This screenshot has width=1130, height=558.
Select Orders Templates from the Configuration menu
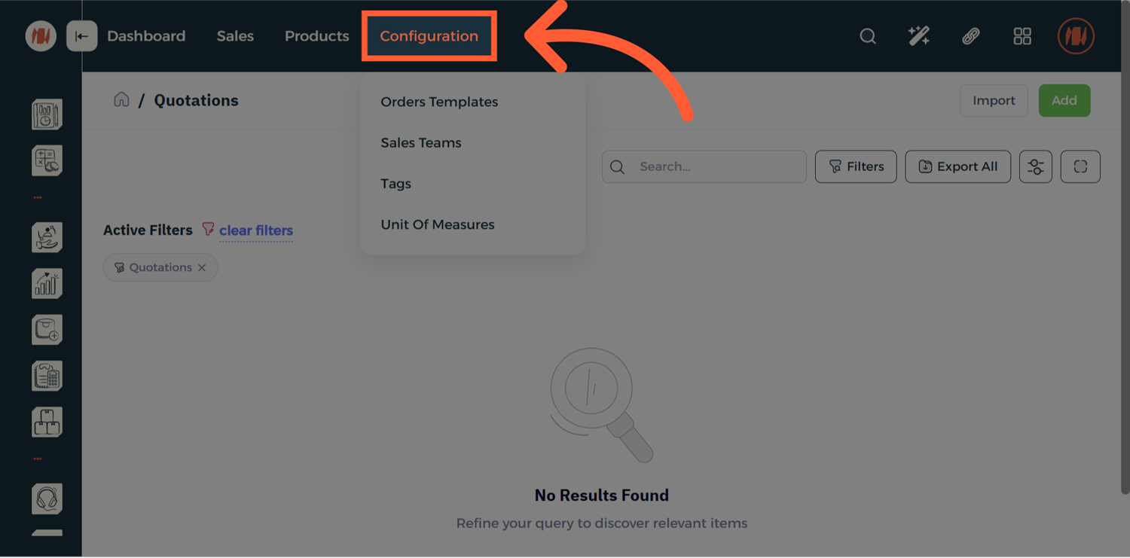439,102
